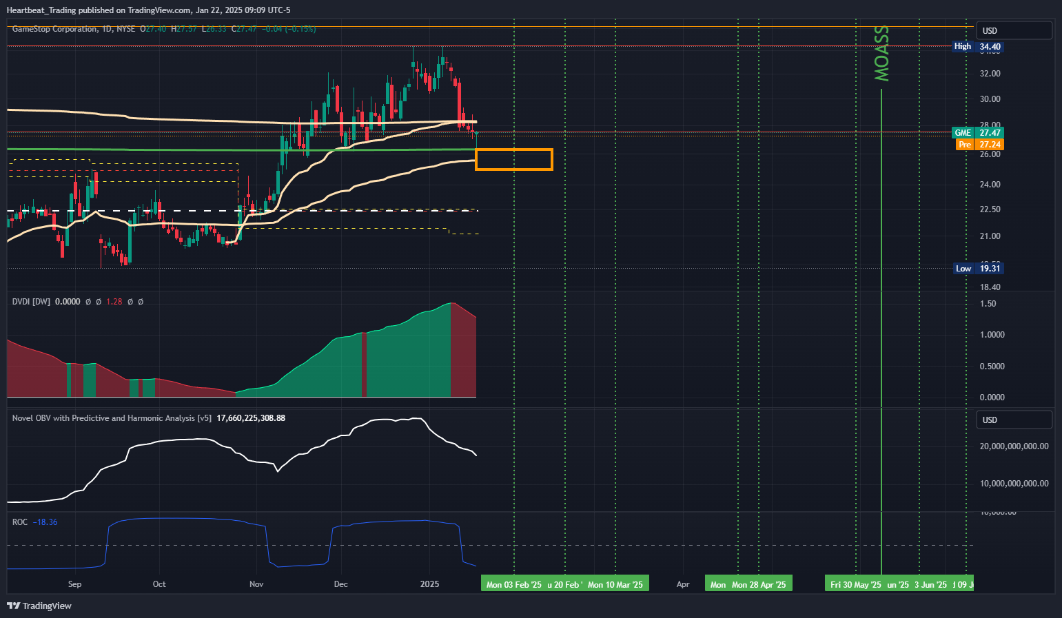Click the Nov label on the time axis

(256, 584)
